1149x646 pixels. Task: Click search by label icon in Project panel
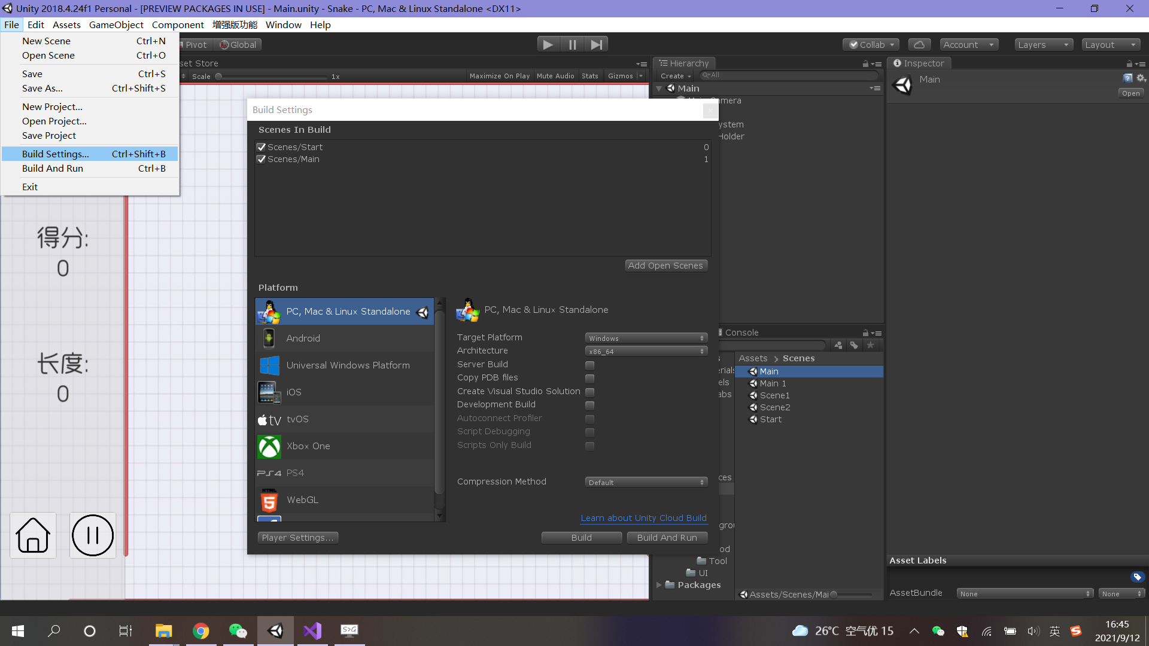(x=854, y=345)
